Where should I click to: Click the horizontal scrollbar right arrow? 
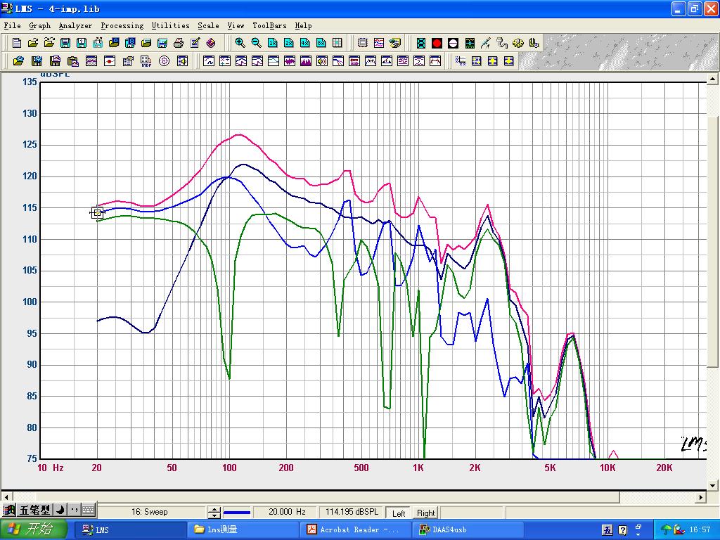700,497
